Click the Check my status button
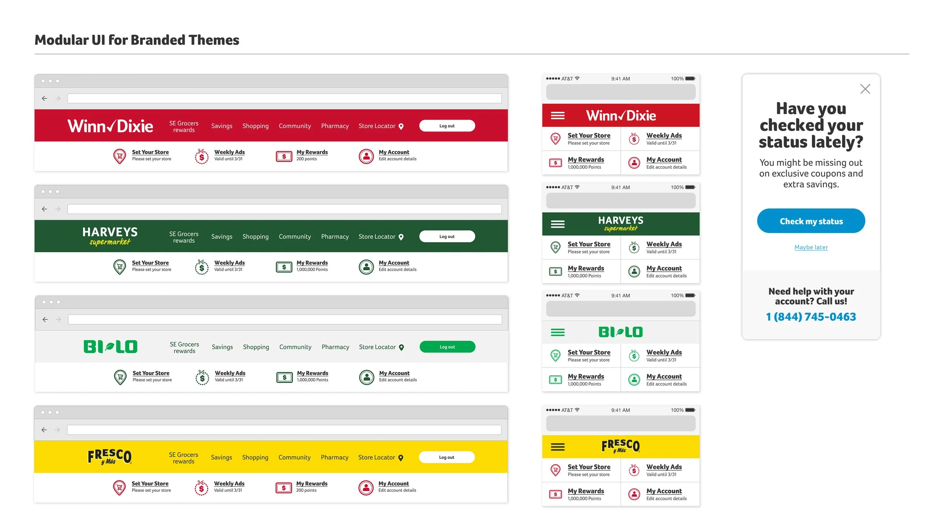This screenshot has height=531, width=944. tap(811, 221)
